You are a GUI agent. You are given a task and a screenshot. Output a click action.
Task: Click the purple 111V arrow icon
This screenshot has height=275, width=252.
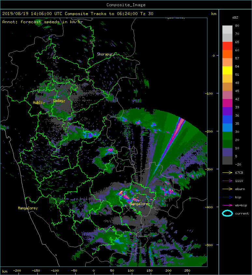pyautogui.click(x=227, y=181)
